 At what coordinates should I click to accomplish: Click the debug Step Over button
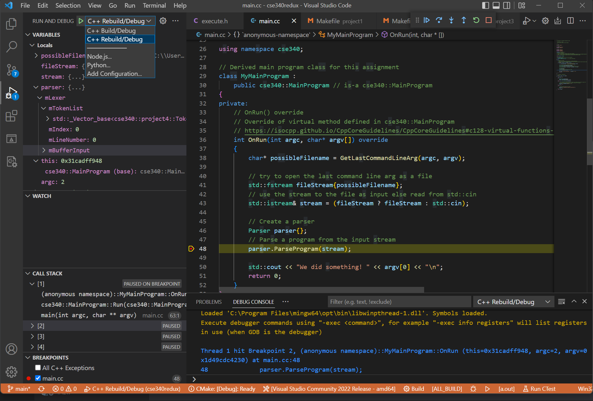(x=439, y=20)
